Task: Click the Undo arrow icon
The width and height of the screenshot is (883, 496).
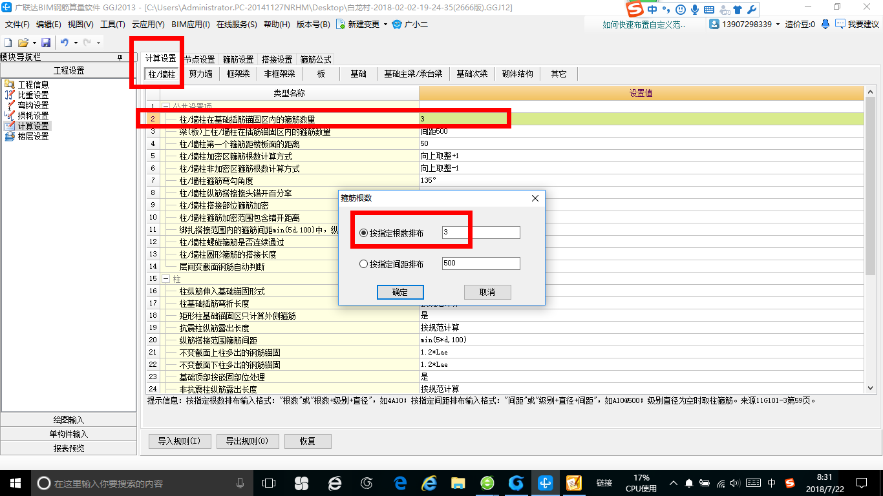Action: (65, 42)
